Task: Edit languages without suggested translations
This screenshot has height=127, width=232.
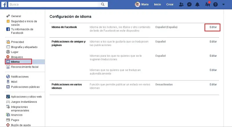Action: pyautogui.click(x=213, y=56)
